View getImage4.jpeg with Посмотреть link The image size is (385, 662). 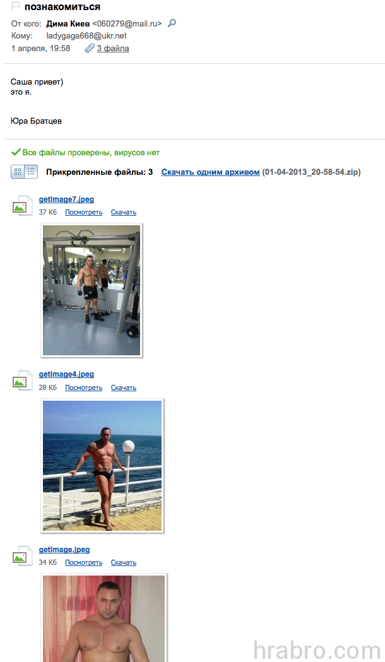pyautogui.click(x=83, y=387)
